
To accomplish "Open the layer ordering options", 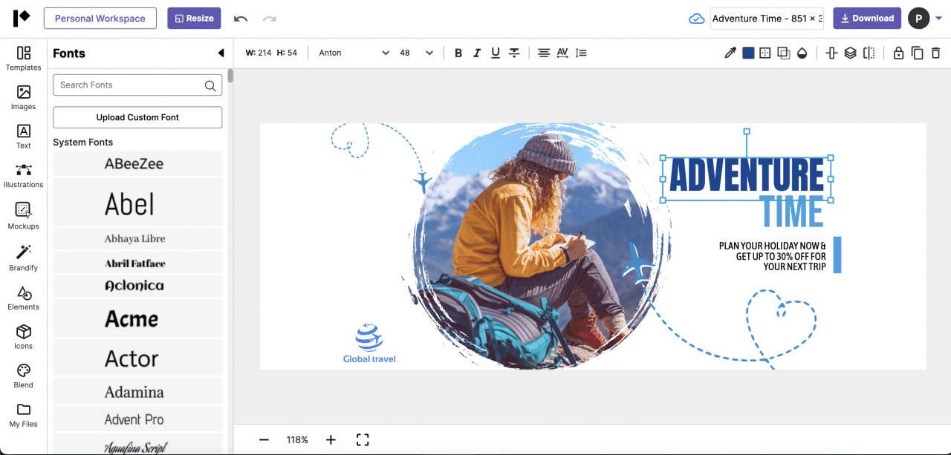I will (x=850, y=53).
